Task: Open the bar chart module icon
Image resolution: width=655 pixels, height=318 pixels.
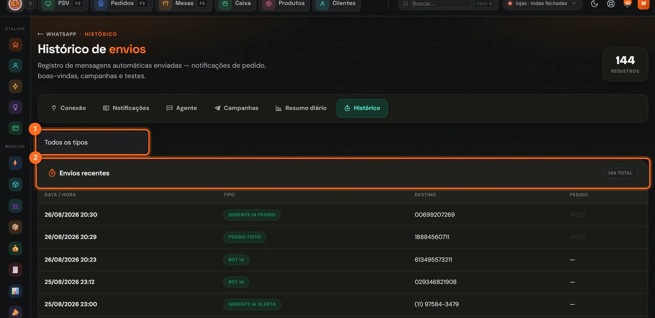Action: 15,291
